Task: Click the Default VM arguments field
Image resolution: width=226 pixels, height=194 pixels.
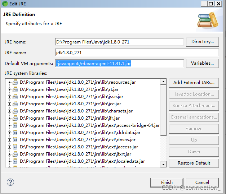Action: (119, 63)
